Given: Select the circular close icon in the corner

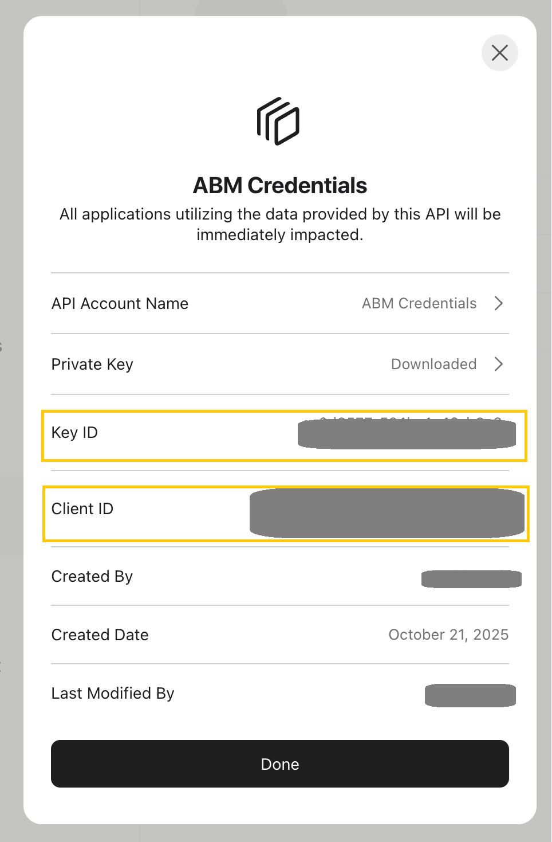Looking at the screenshot, I should tap(499, 53).
